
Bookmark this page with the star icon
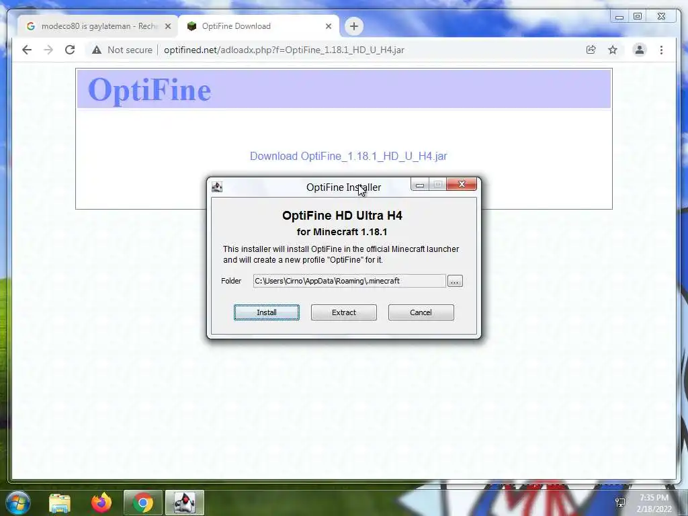point(613,50)
